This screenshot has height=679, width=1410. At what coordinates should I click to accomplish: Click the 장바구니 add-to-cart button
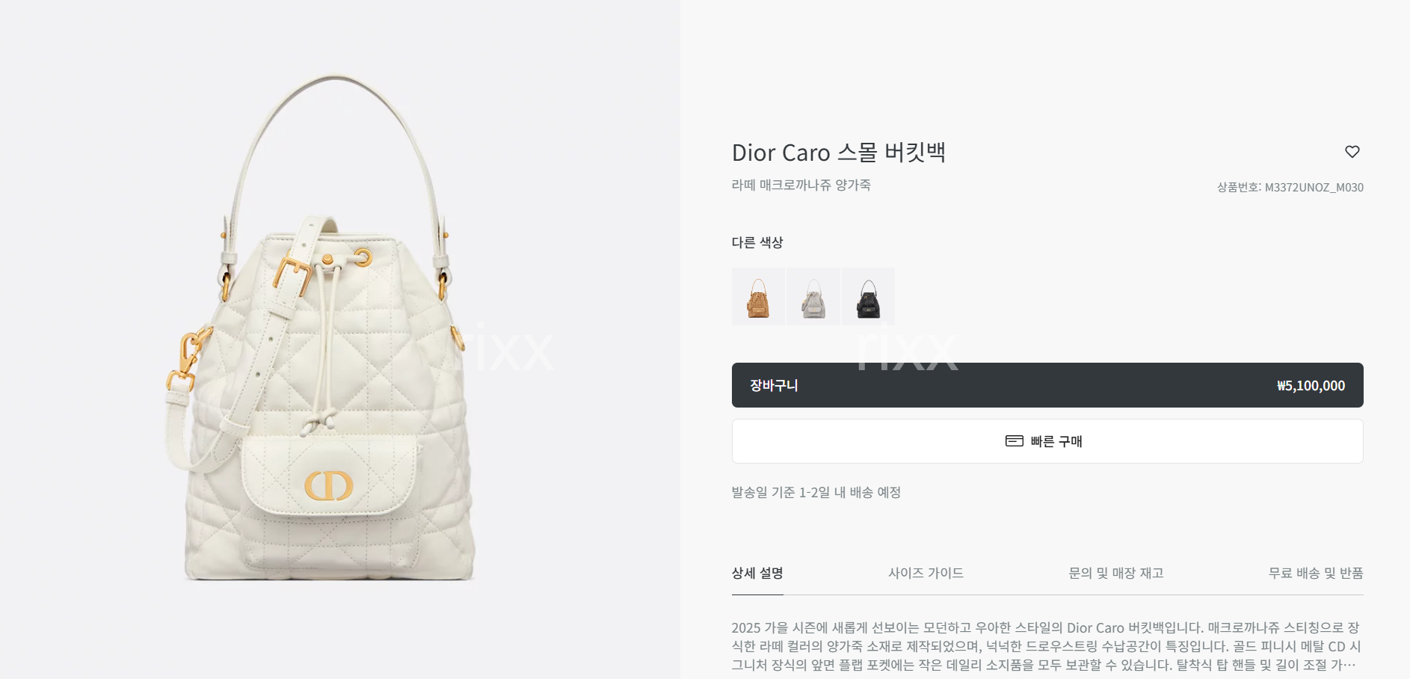click(x=1047, y=385)
